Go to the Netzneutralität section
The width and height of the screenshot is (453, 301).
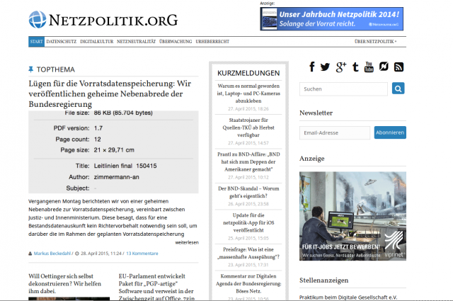136,42
